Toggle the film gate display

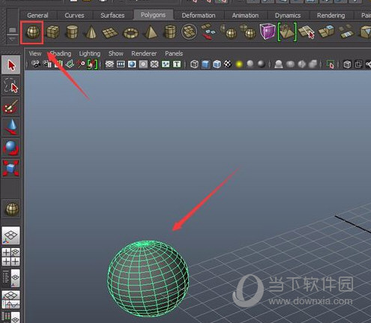tap(121, 64)
